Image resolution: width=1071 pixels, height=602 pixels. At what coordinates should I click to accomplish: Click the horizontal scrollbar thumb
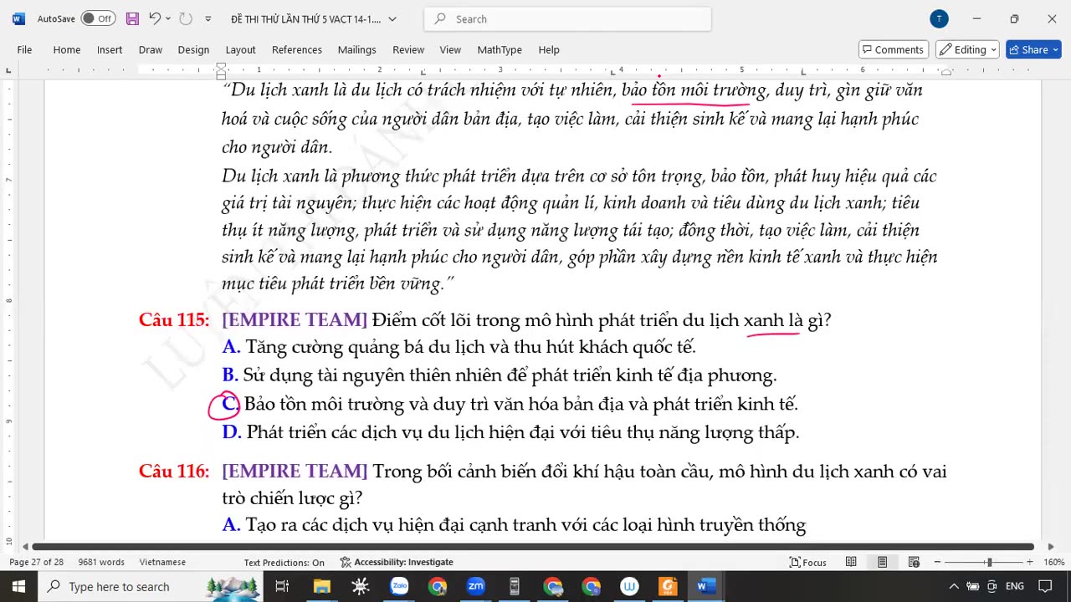[532, 547]
